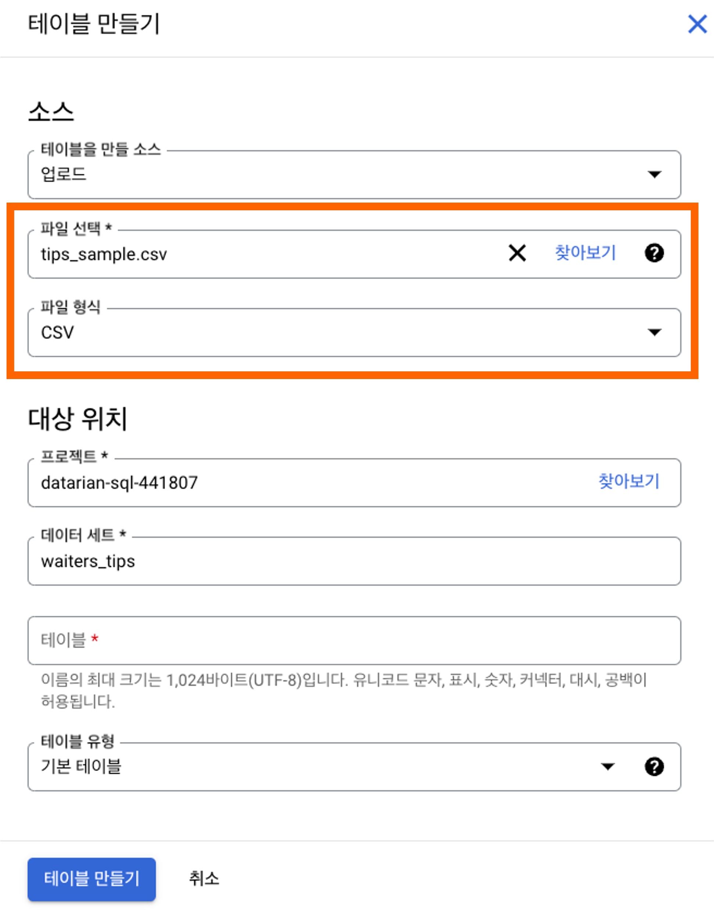The image size is (714, 910).
Task: Click the 소스 section heading
Action: click(x=51, y=112)
